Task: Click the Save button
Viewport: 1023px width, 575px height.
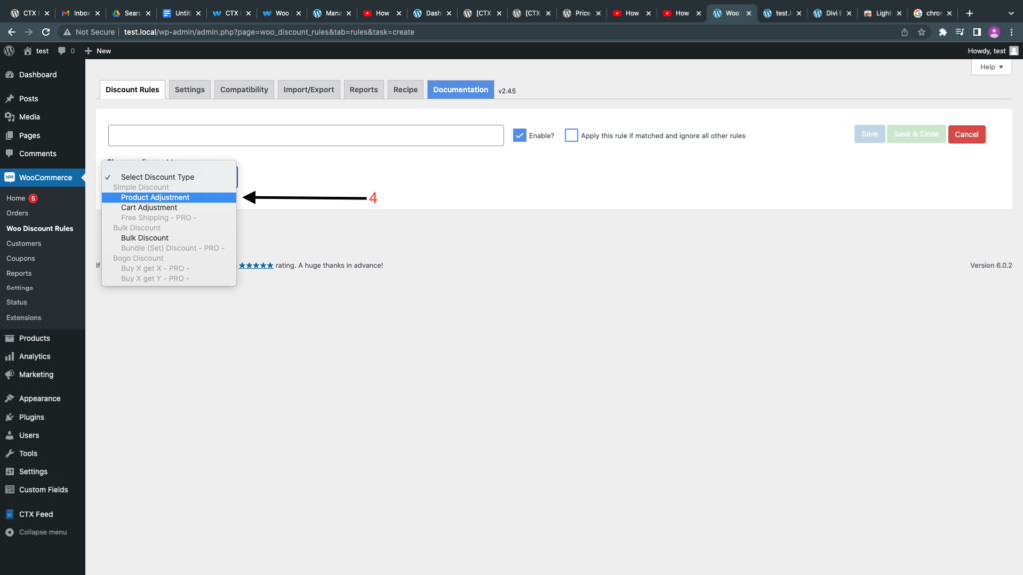Action: pyautogui.click(x=870, y=134)
